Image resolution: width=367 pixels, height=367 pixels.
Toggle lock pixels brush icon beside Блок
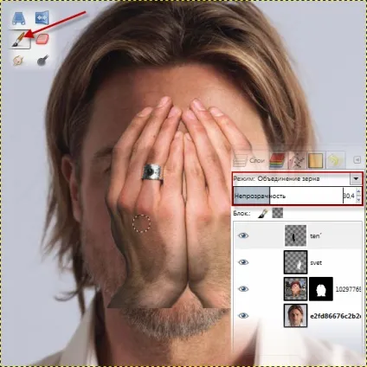[x=263, y=213]
